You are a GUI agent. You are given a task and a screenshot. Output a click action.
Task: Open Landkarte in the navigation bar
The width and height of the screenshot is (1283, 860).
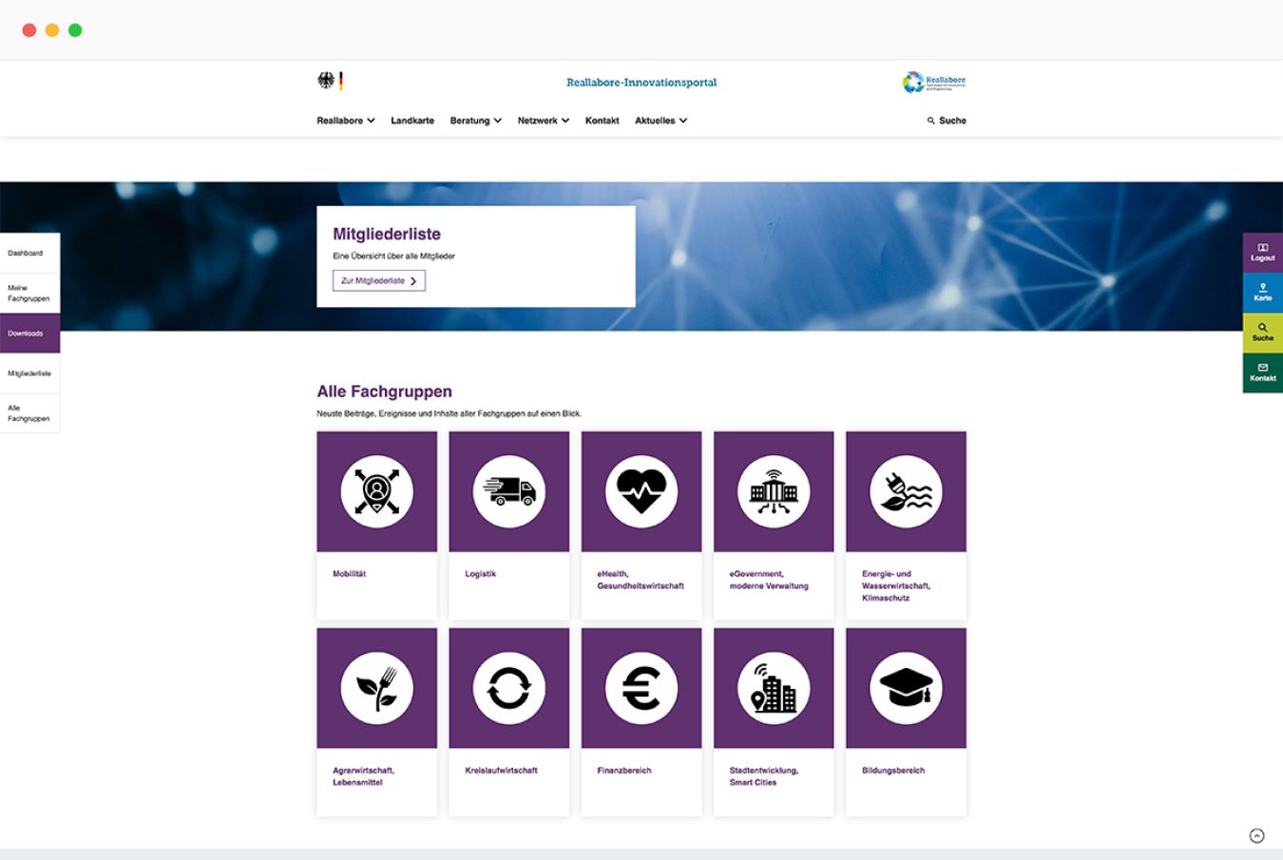pos(412,121)
